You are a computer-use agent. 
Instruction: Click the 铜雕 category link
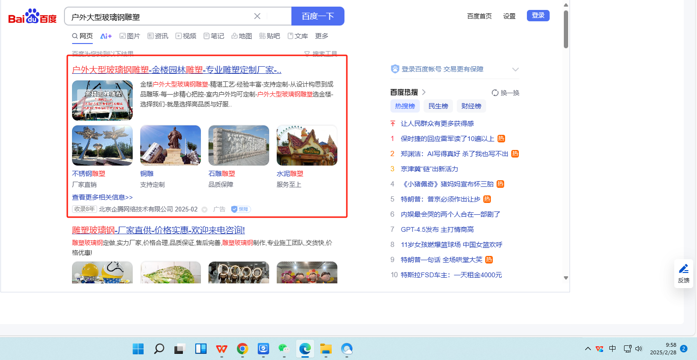[147, 174]
